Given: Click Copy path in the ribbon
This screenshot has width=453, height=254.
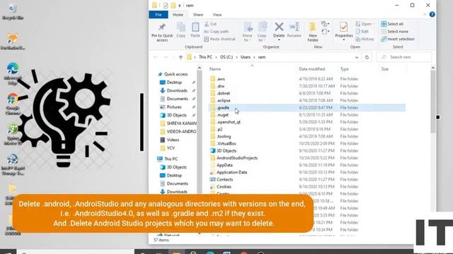Looking at the screenshot, I should click(217, 31).
